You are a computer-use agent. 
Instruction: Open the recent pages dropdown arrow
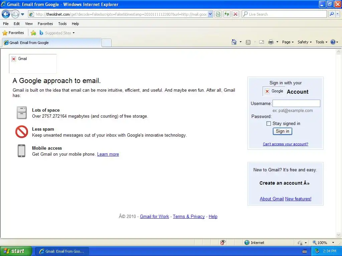[x=22, y=14]
